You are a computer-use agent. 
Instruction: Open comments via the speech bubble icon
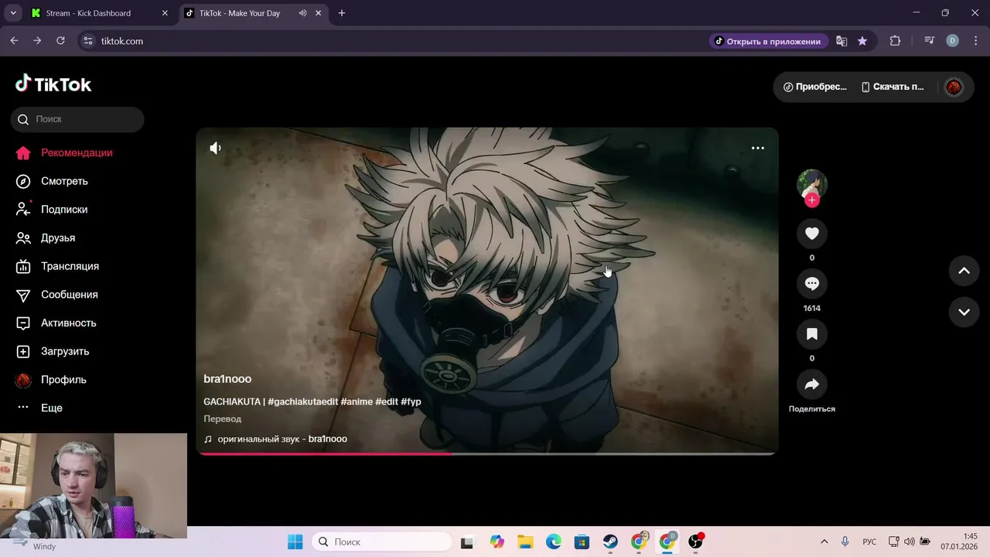(x=811, y=284)
